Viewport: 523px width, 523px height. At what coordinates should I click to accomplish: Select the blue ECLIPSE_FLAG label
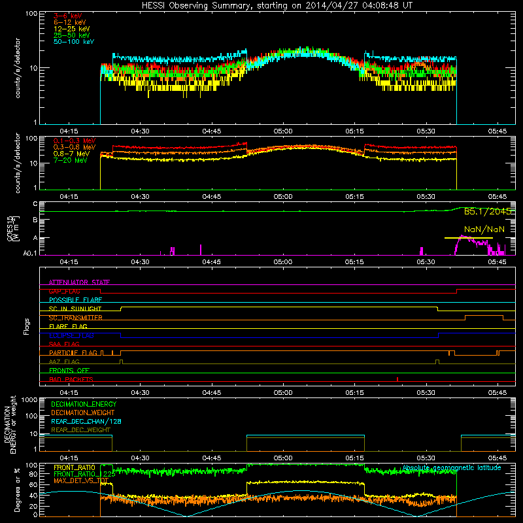tap(71, 335)
